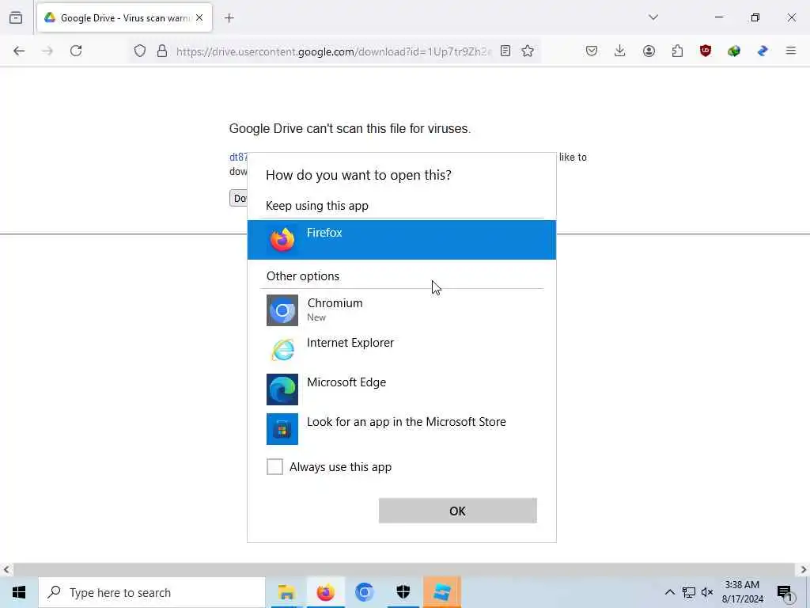Select Firefox in the open-with list
Viewport: 810px width, 608px height.
click(x=401, y=240)
